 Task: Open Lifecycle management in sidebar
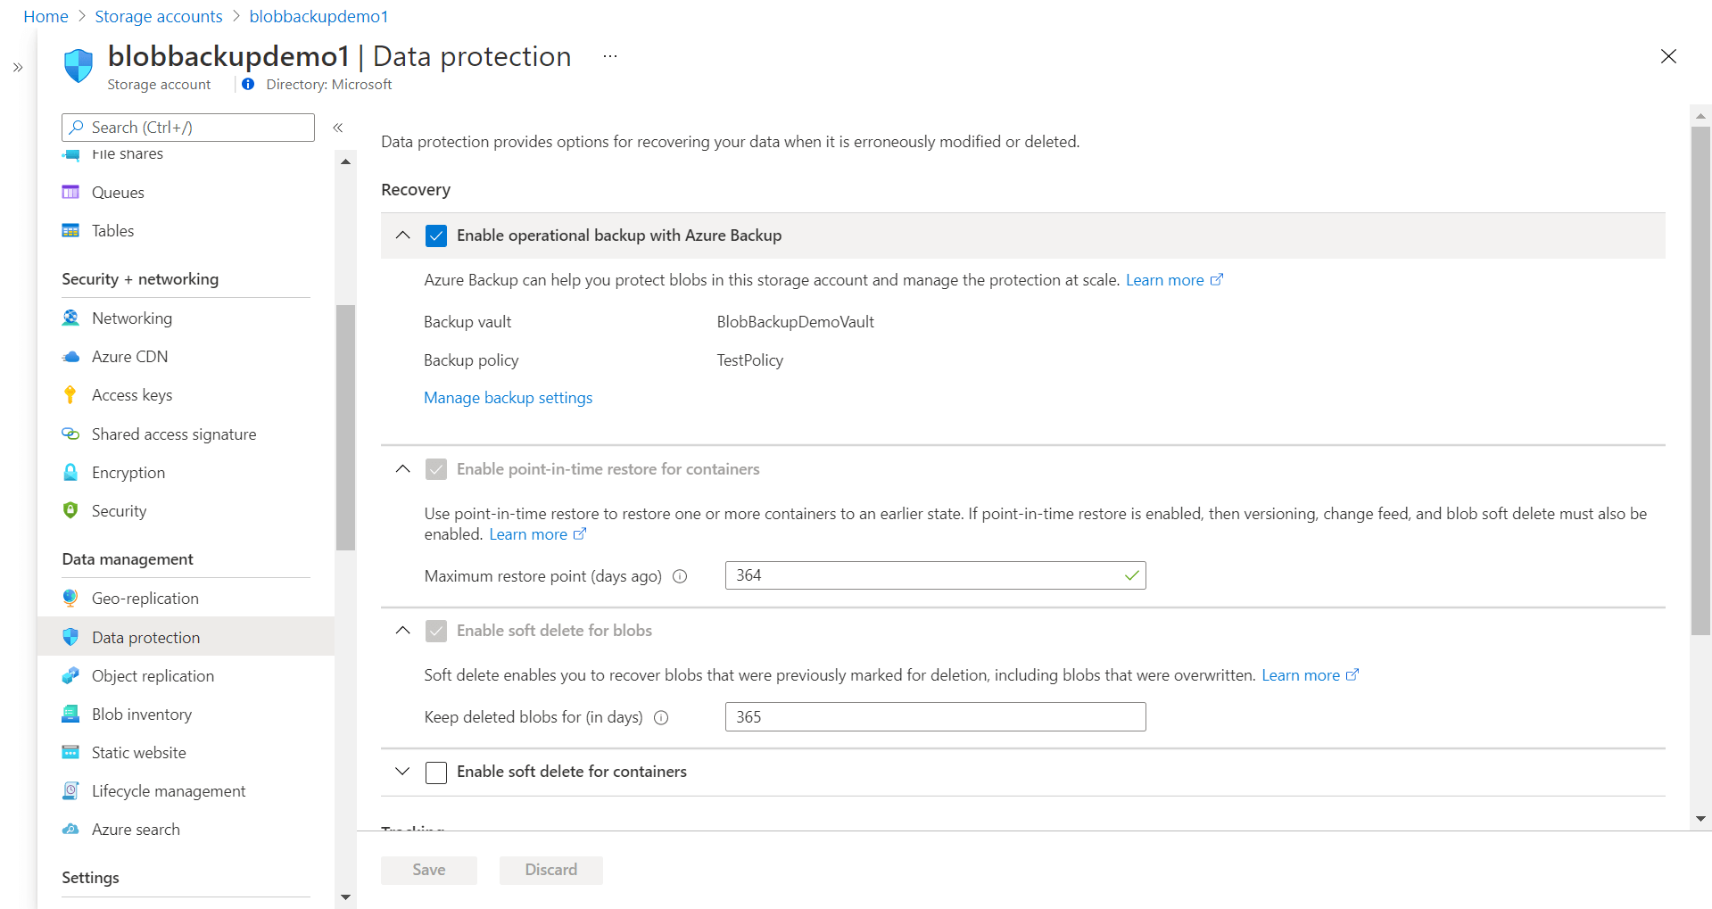coord(169,791)
